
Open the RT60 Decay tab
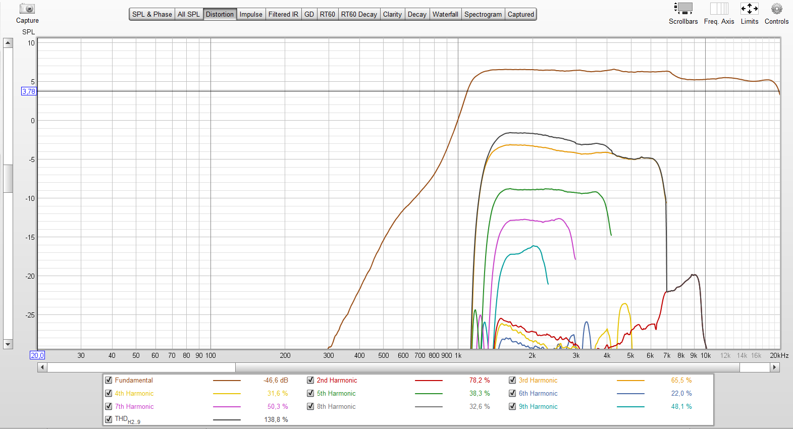click(x=359, y=14)
